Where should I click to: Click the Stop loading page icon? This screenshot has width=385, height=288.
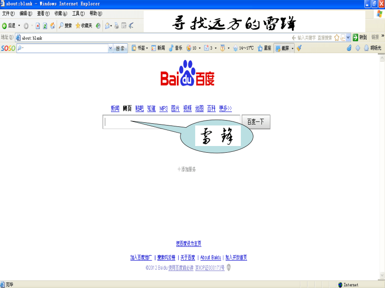click(38, 26)
